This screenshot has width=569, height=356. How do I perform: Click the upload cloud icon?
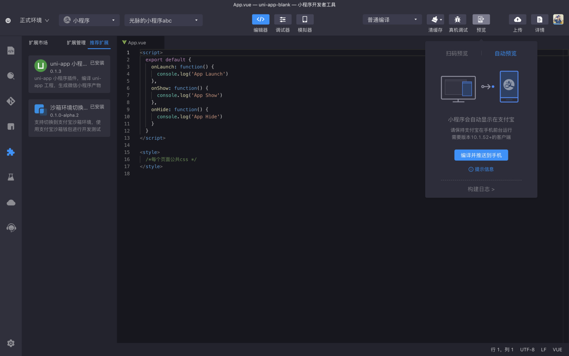click(x=517, y=19)
